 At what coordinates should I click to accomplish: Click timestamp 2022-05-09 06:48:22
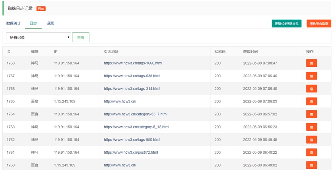[260, 153]
